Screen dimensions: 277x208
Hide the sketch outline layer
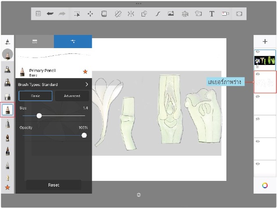[258, 74]
